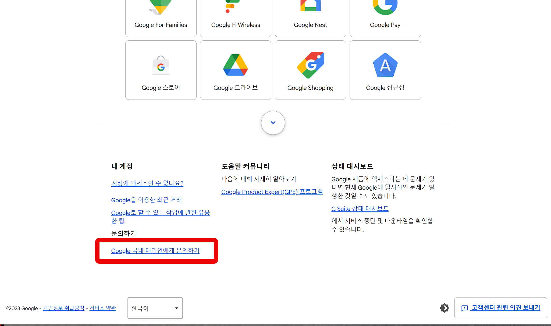Viewport: 551px width, 326px height.
Task: Click the Google 스토어 label text
Action: point(161,88)
